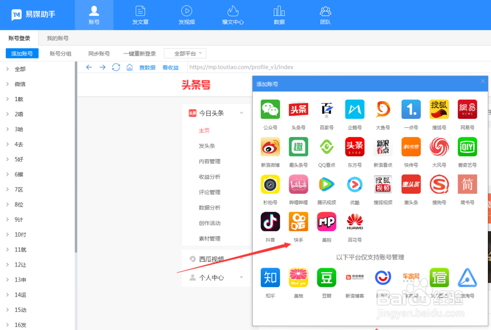The width and height of the screenshot is (491, 330).
Task: Open the 发文章 top navigation tab
Action: pos(140,15)
